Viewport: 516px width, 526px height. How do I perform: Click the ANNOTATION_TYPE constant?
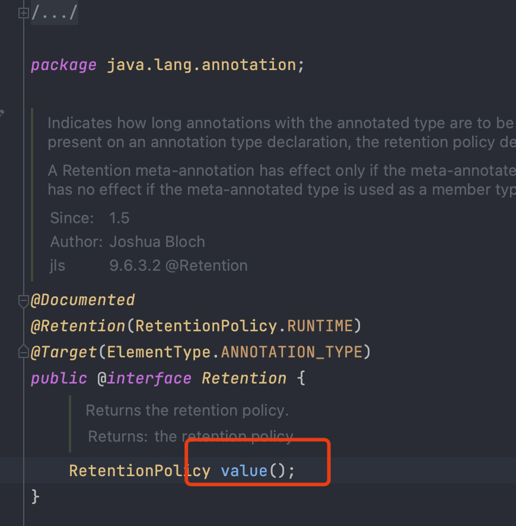click(291, 352)
